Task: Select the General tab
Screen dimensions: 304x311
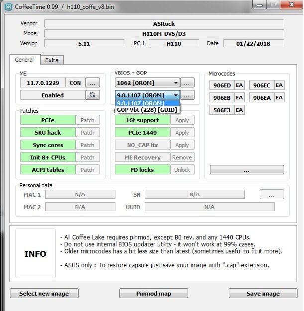Action: [25, 60]
